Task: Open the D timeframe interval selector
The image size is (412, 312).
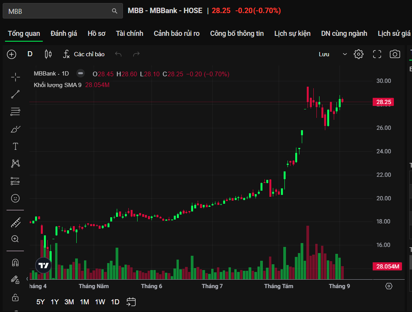Action: click(x=30, y=54)
